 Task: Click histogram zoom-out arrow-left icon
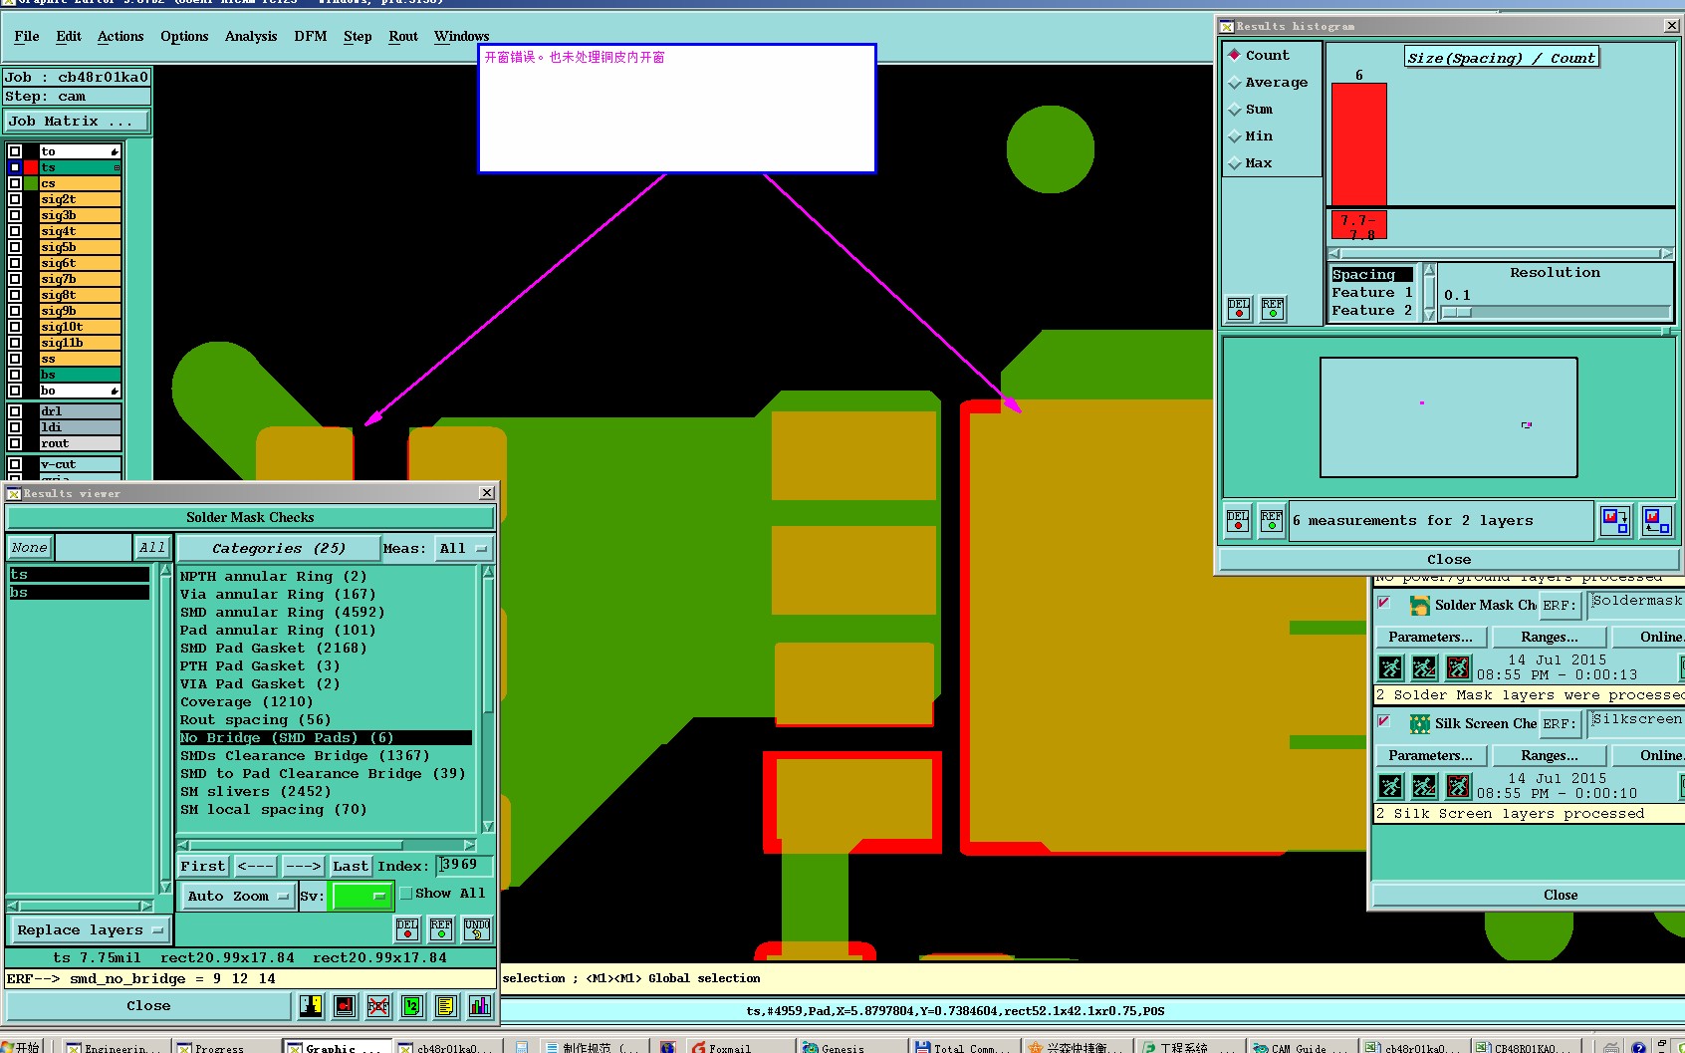1657,520
